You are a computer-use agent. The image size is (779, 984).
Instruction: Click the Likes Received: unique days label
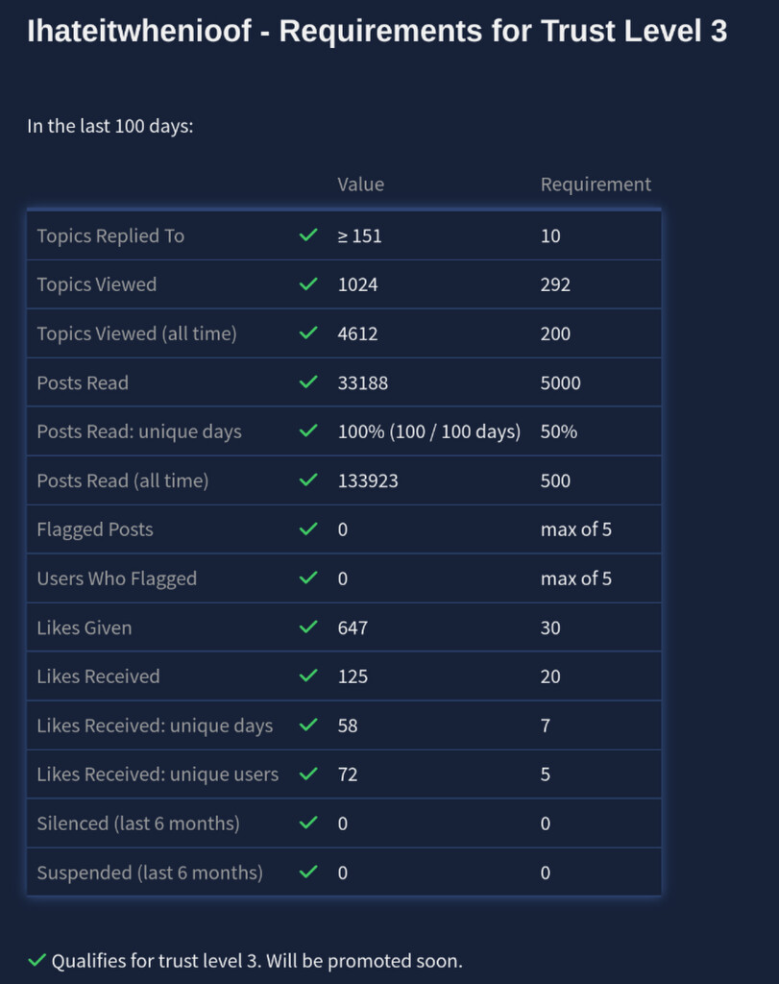pyautogui.click(x=155, y=726)
